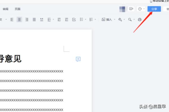This screenshot has width=169, height=112.
Task: Switch to the 审阅 review tab
Action: point(6,9)
